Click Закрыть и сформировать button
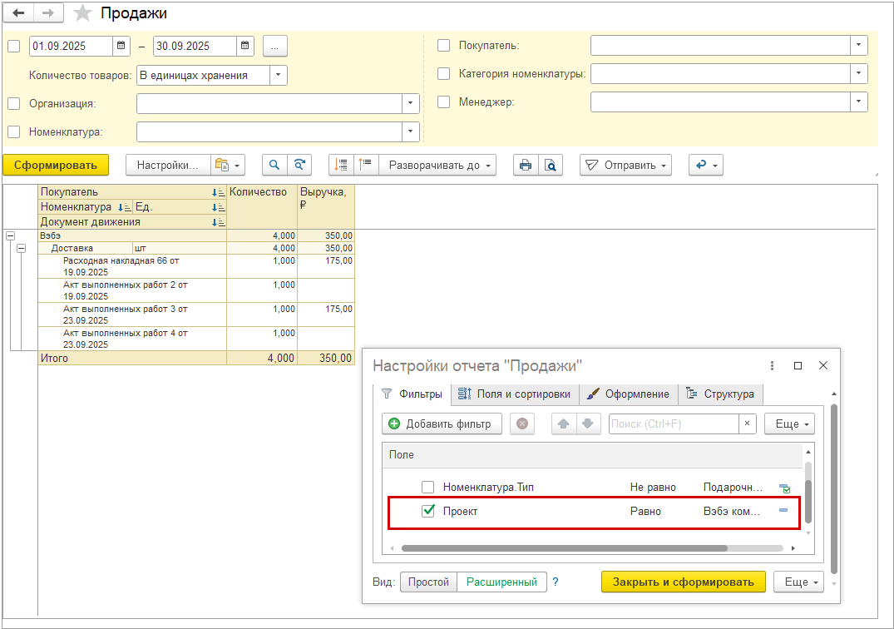894x629 pixels. (683, 582)
